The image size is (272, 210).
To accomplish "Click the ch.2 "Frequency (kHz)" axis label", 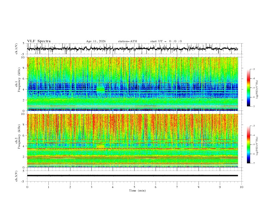I will click(x=19, y=136).
